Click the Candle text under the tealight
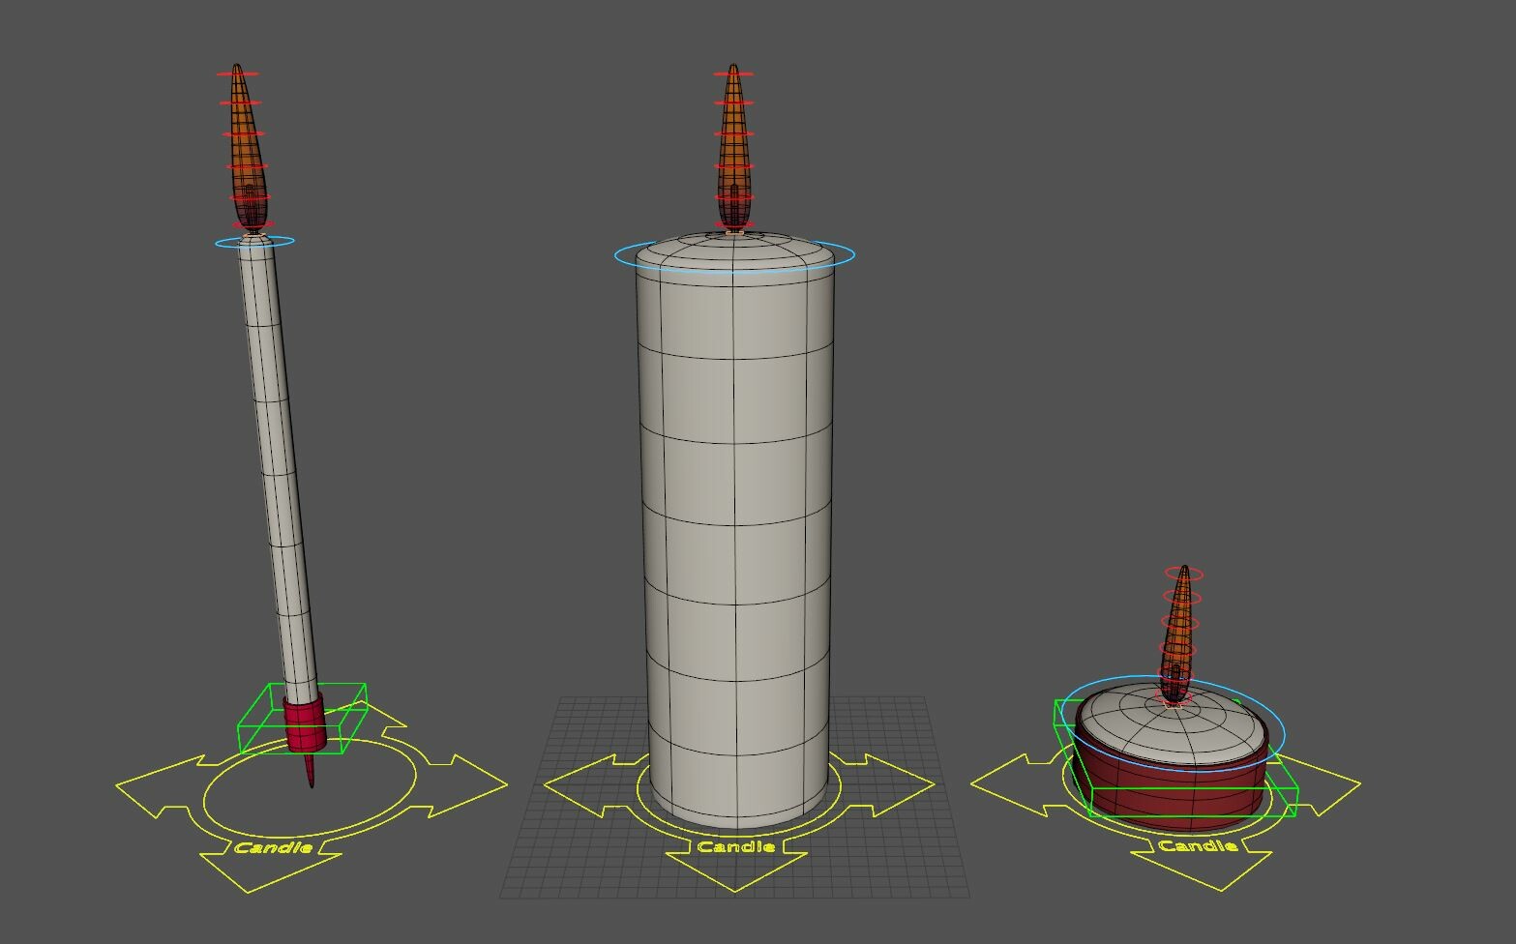 tap(1199, 844)
